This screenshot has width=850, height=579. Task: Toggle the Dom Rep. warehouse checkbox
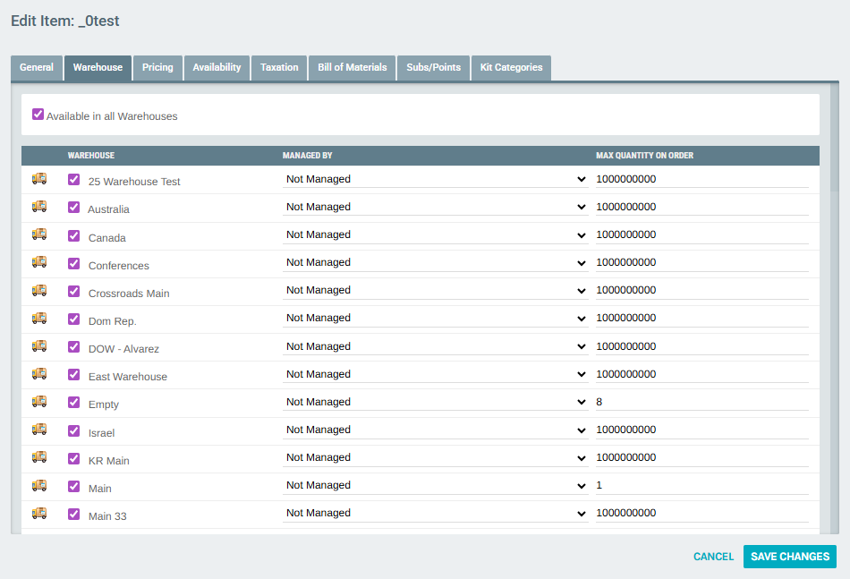click(74, 319)
